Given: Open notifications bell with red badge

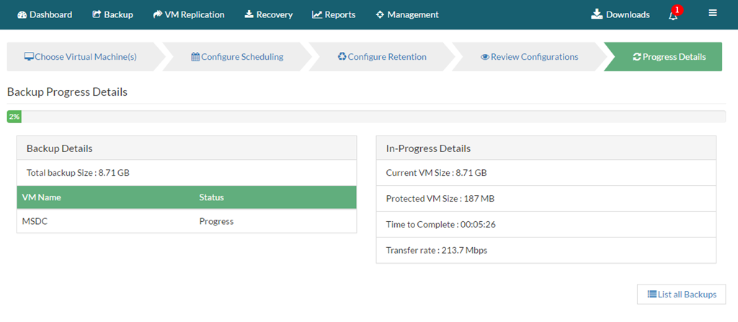Looking at the screenshot, I should (x=675, y=14).
